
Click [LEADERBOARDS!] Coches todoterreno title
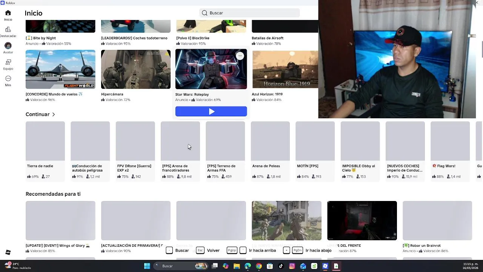click(134, 38)
